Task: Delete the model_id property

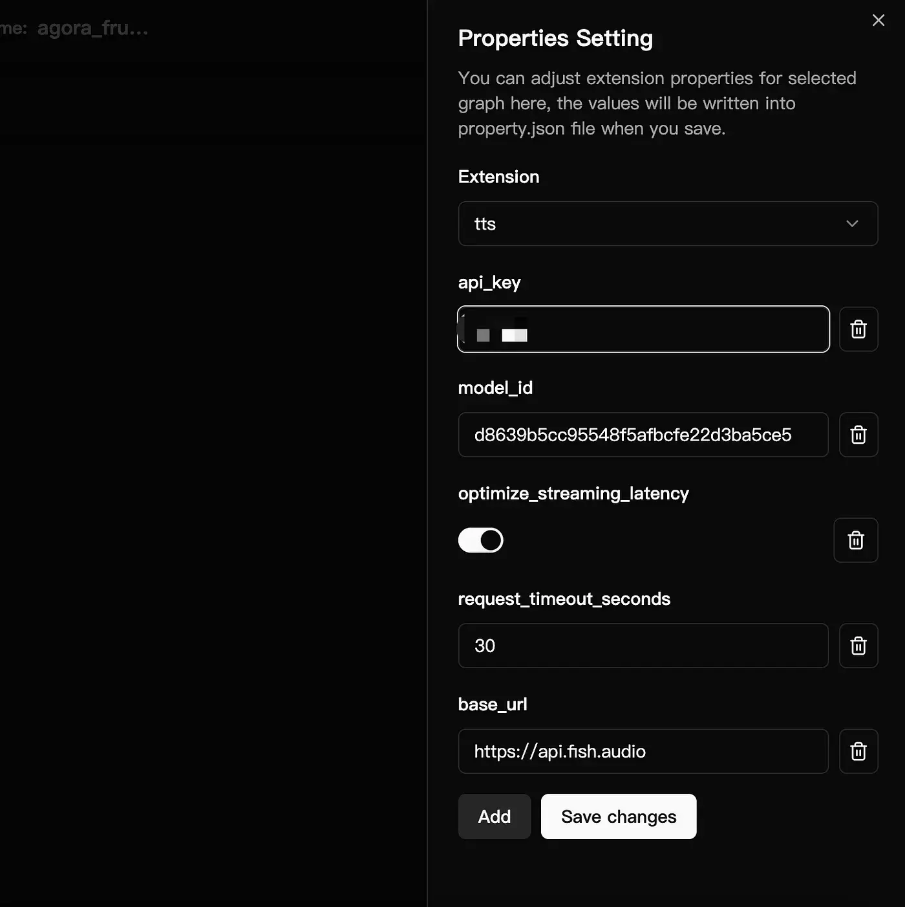Action: coord(858,435)
